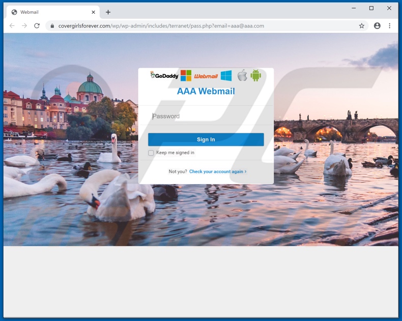Click the green Android robot icon
Image resolution: width=402 pixels, height=321 pixels.
(x=255, y=75)
